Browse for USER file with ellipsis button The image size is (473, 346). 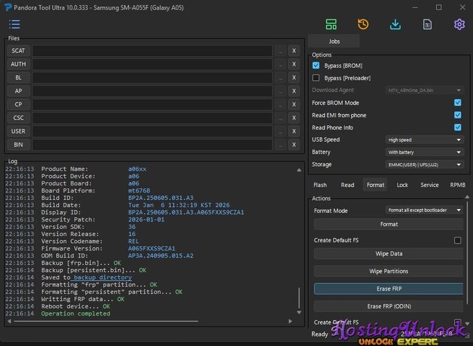tap(280, 131)
